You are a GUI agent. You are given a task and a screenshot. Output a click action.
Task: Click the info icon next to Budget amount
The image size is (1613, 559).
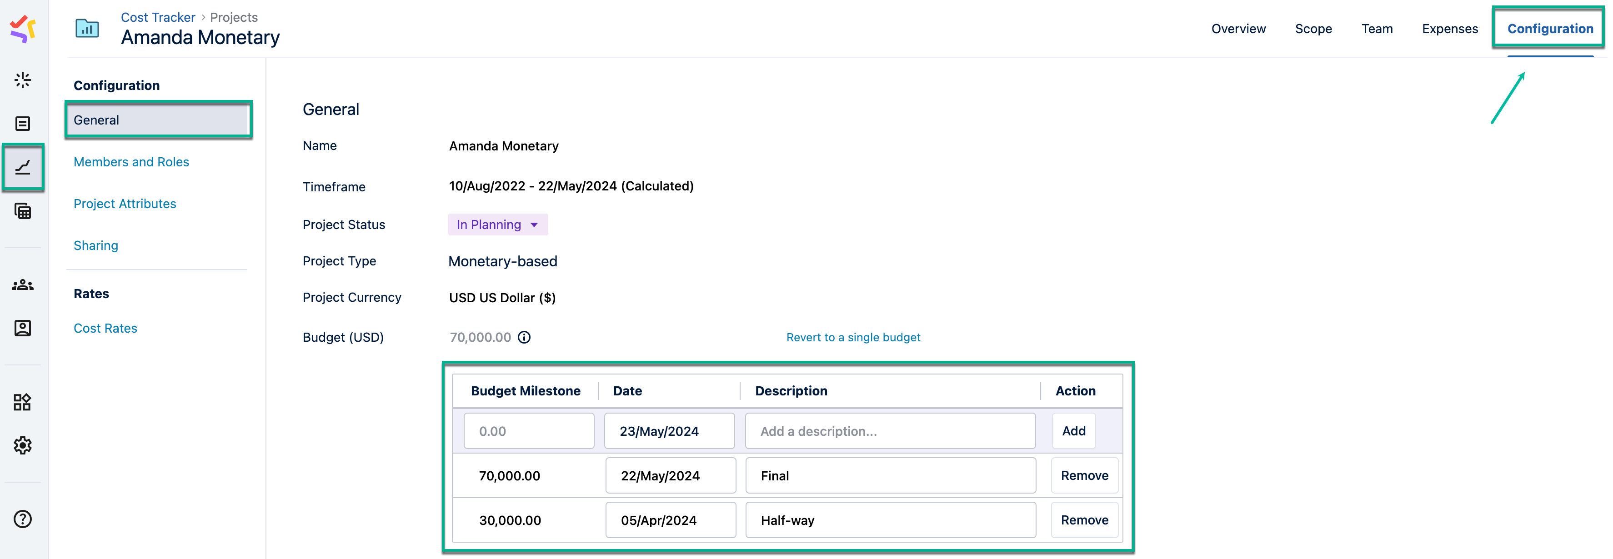(x=524, y=337)
